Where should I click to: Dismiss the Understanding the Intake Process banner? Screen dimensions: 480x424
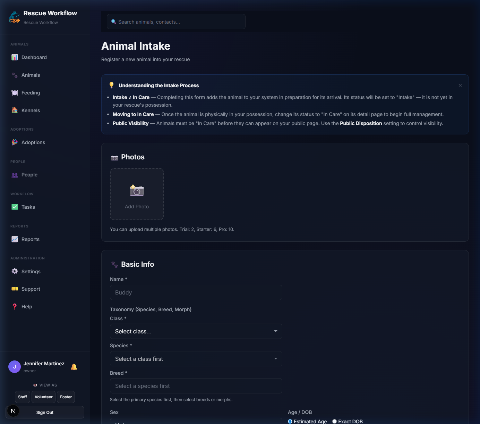click(x=460, y=85)
